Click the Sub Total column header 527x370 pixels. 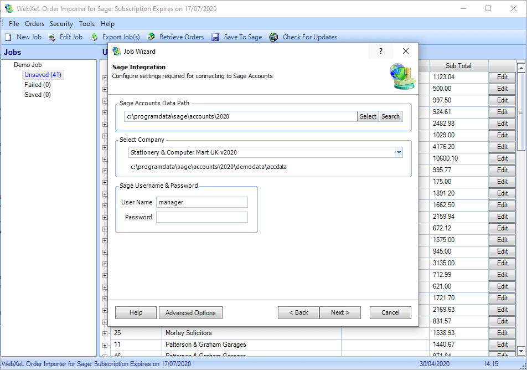coord(458,65)
